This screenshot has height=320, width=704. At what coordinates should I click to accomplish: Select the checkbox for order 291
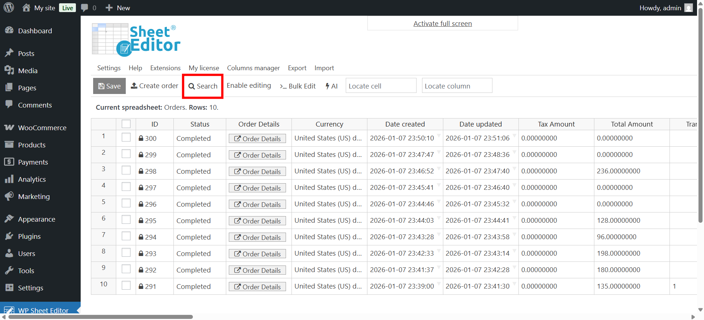click(x=126, y=286)
